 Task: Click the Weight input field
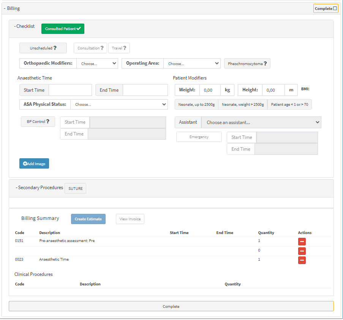tap(210, 90)
